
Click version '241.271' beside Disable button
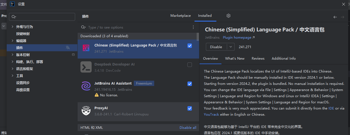click(245, 47)
